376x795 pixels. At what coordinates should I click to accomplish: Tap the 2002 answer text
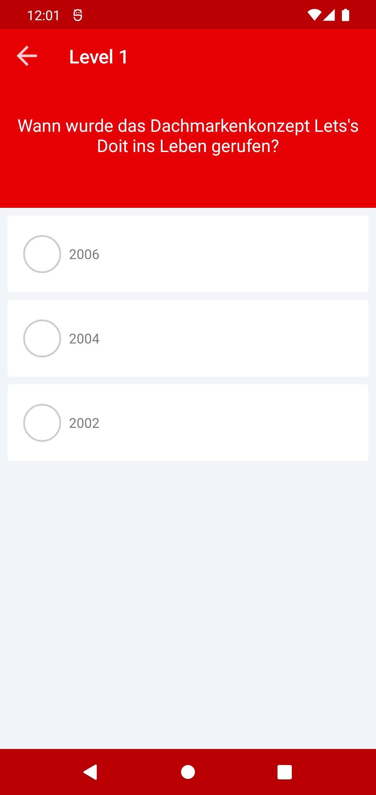click(84, 423)
